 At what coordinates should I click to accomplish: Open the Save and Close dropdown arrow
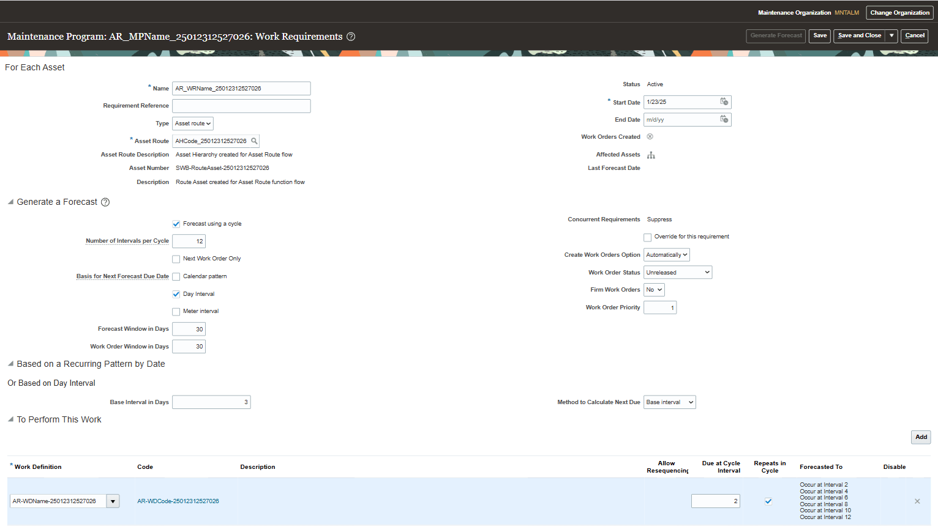tap(891, 35)
